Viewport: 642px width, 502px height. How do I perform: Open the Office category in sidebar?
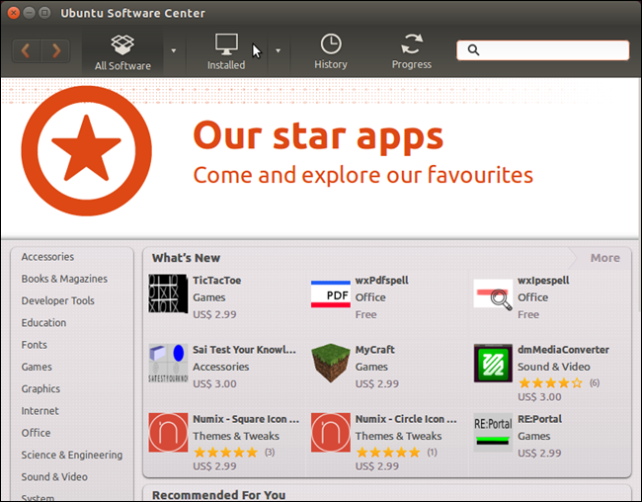click(x=36, y=433)
